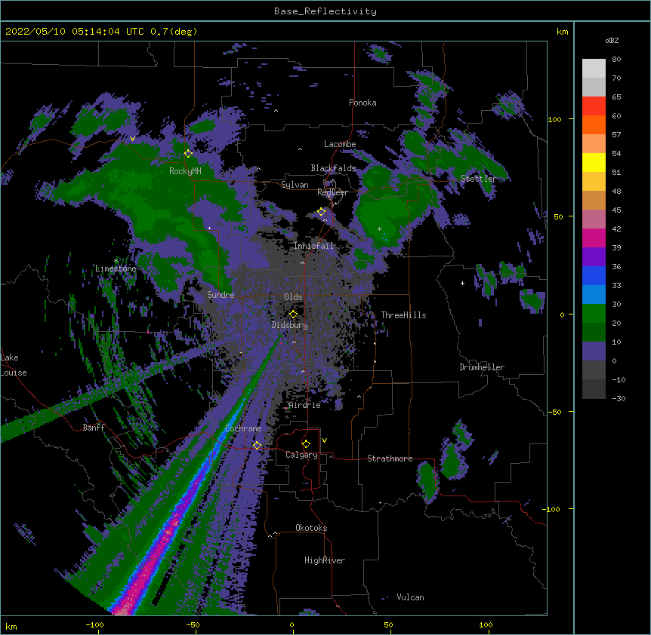
Task: Click the Sundre city label
Action: pyautogui.click(x=221, y=295)
